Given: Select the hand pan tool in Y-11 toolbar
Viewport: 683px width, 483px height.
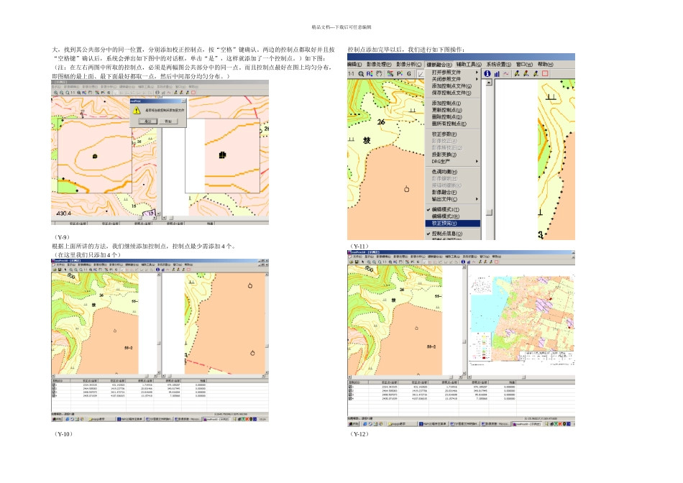Looking at the screenshot, I should click(x=380, y=73).
